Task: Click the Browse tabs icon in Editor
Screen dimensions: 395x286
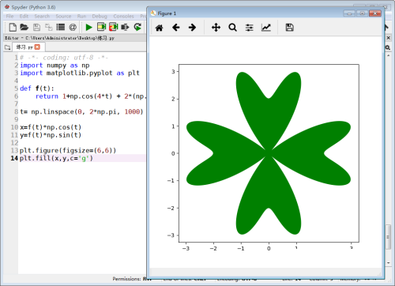Action: [x=7, y=47]
